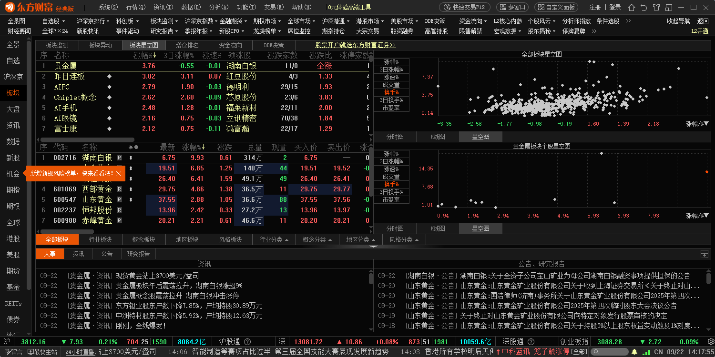
Task: Switch to the 板块异动 tab
Action: 101,45
